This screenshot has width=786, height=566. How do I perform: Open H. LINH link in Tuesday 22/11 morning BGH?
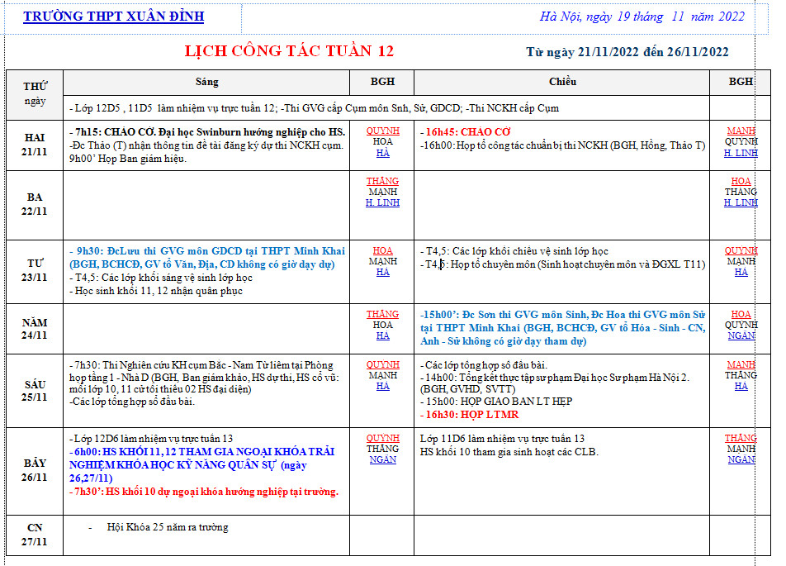[382, 202]
